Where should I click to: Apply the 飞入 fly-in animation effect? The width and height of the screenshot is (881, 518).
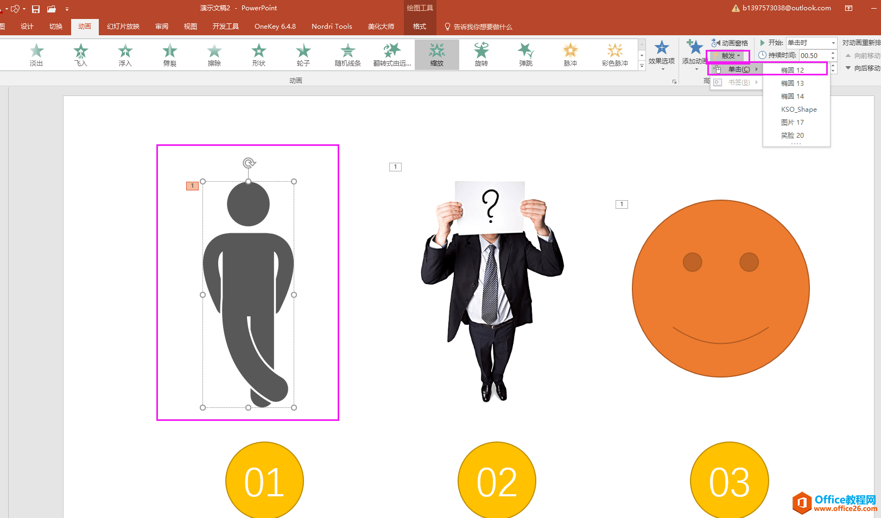[x=81, y=55]
